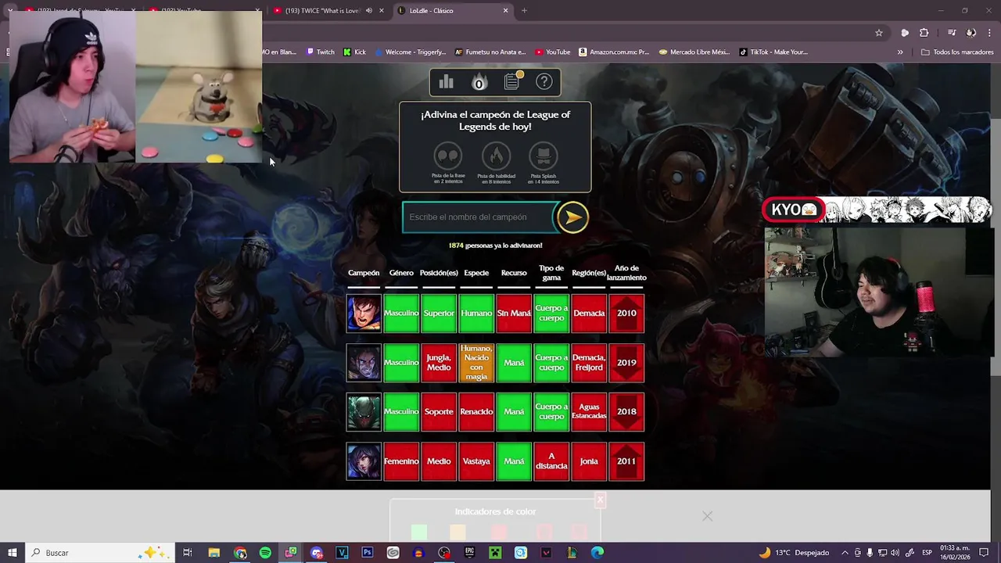The width and height of the screenshot is (1001, 563).
Task: Close the TWICE YouTube tab
Action: pos(382,11)
